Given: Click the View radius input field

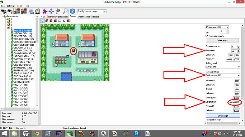Looking at the screenshot, I should (236, 98).
